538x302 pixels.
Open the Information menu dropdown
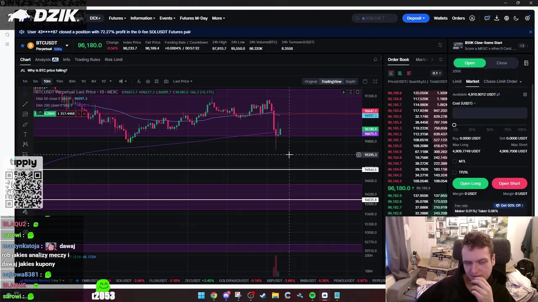coord(143,18)
